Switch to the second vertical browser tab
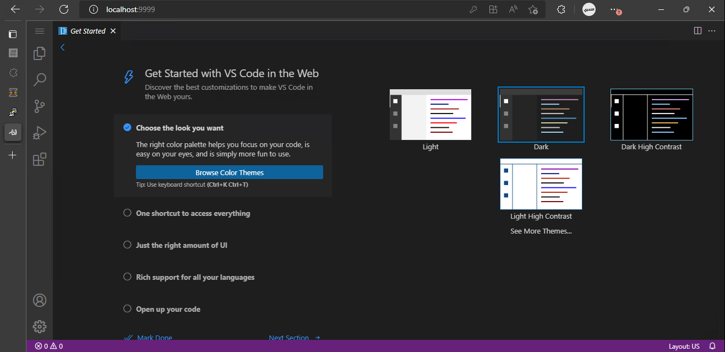Screen dimensions: 725x352 pos(13,53)
